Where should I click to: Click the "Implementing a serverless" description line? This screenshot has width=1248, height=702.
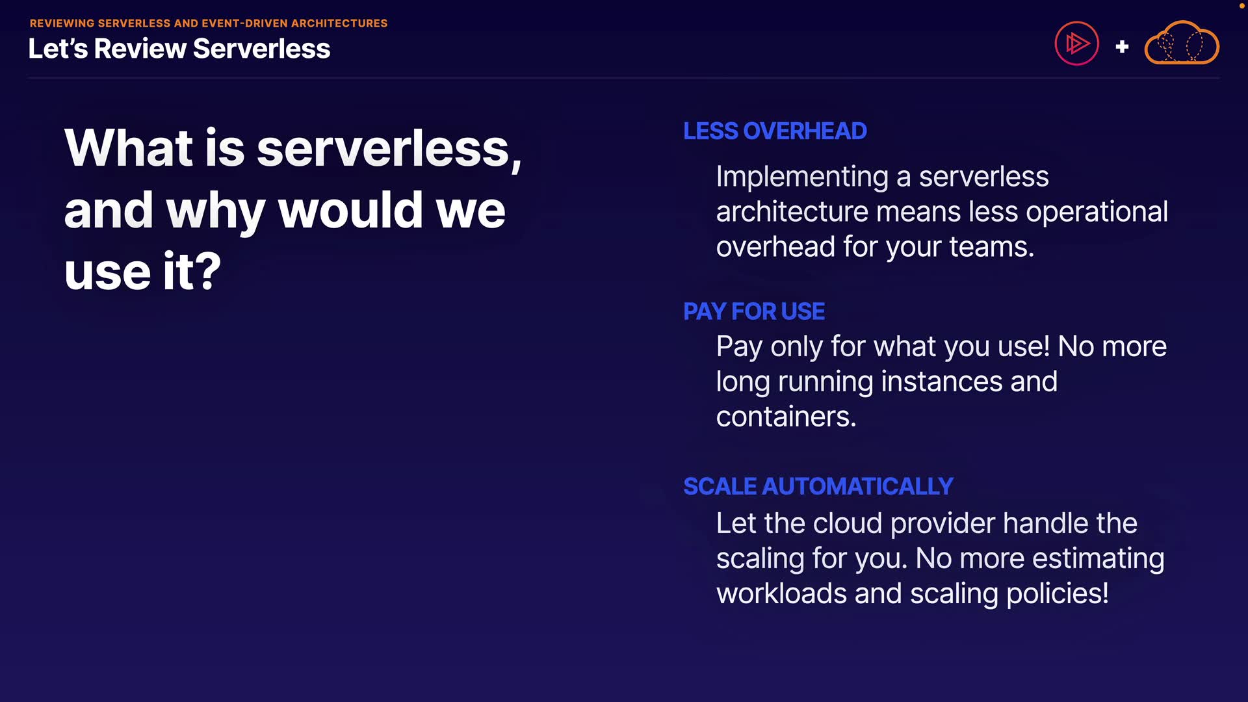coord(882,177)
